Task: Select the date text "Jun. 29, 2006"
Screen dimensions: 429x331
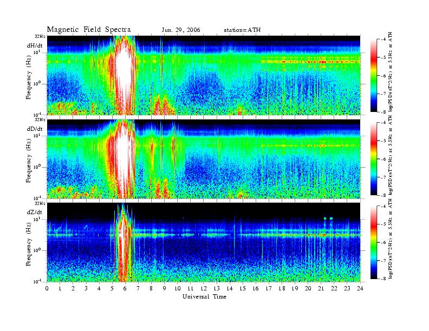Action: 181,30
